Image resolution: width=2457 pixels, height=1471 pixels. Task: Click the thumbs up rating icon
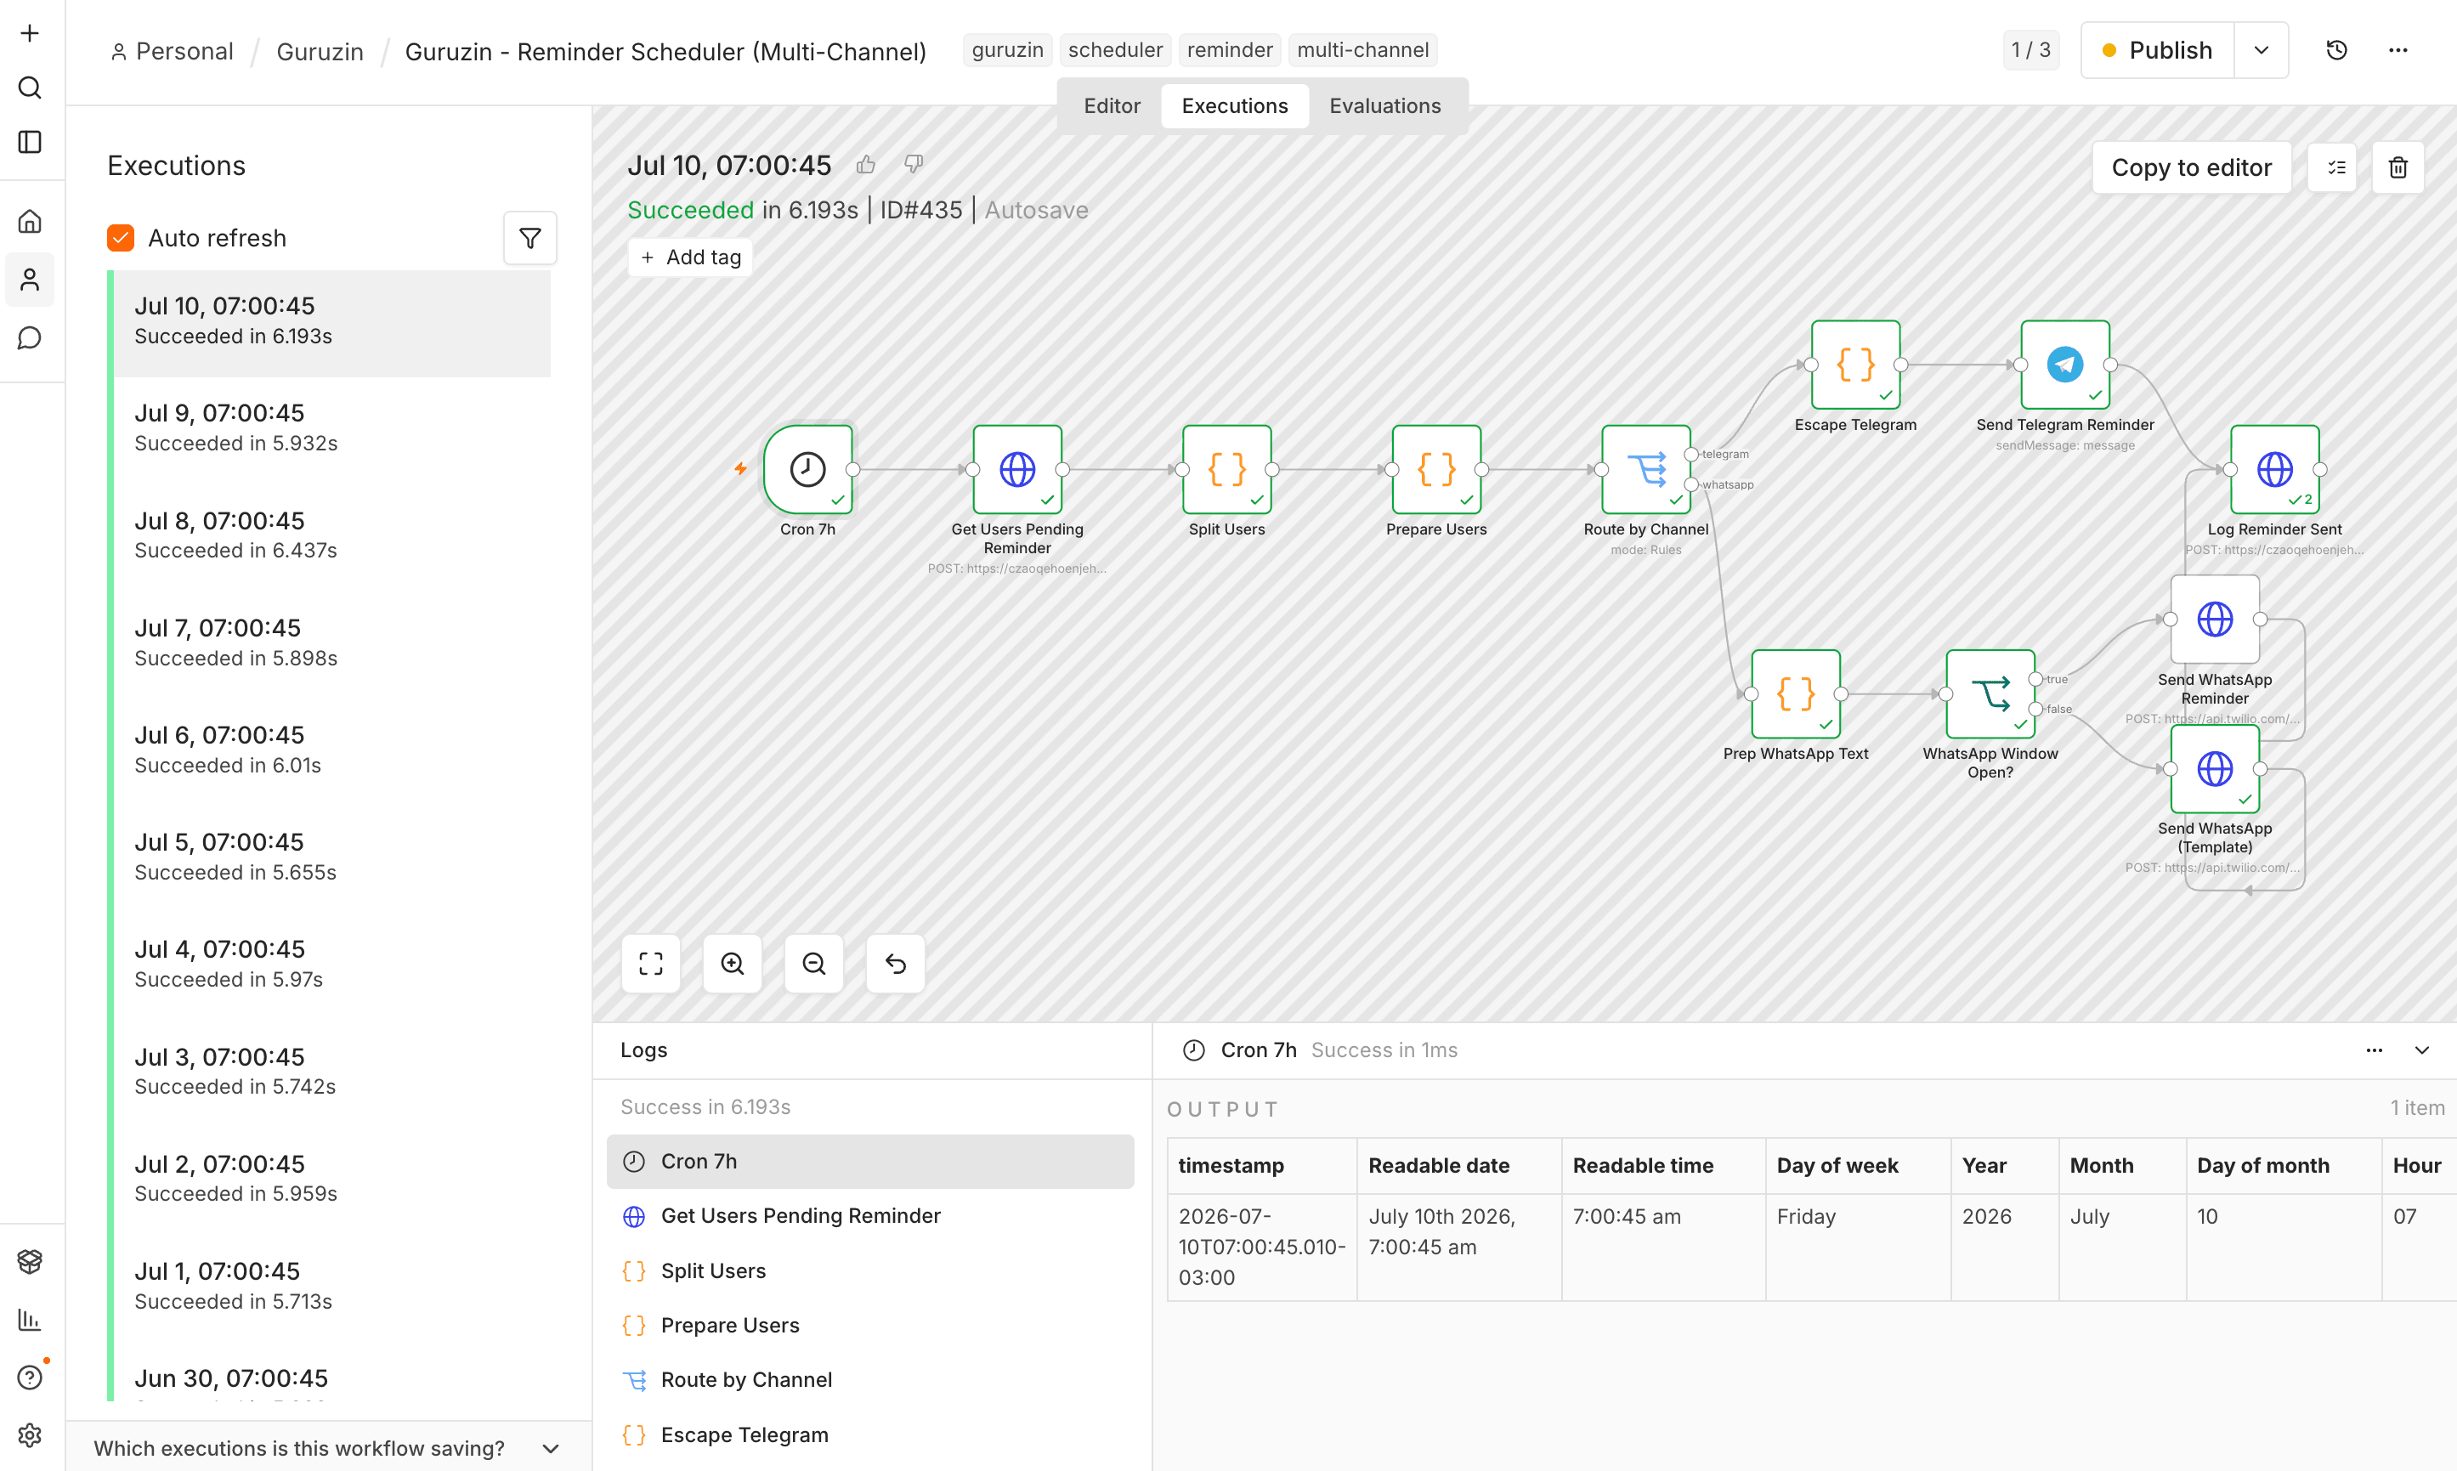tap(866, 165)
